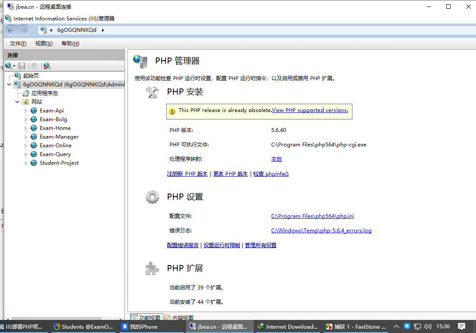The width and height of the screenshot is (476, 333).
Task: Switch to Internet Download taskbar item
Action: point(288,326)
